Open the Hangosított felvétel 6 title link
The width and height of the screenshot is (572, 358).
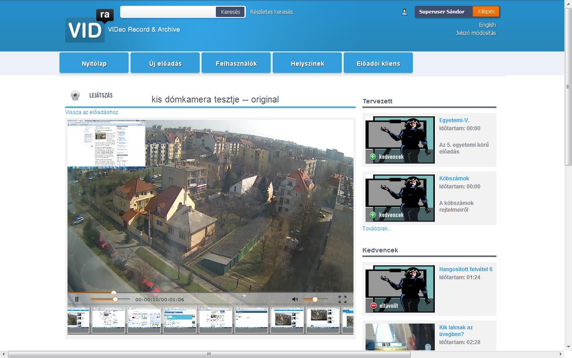(x=466, y=269)
